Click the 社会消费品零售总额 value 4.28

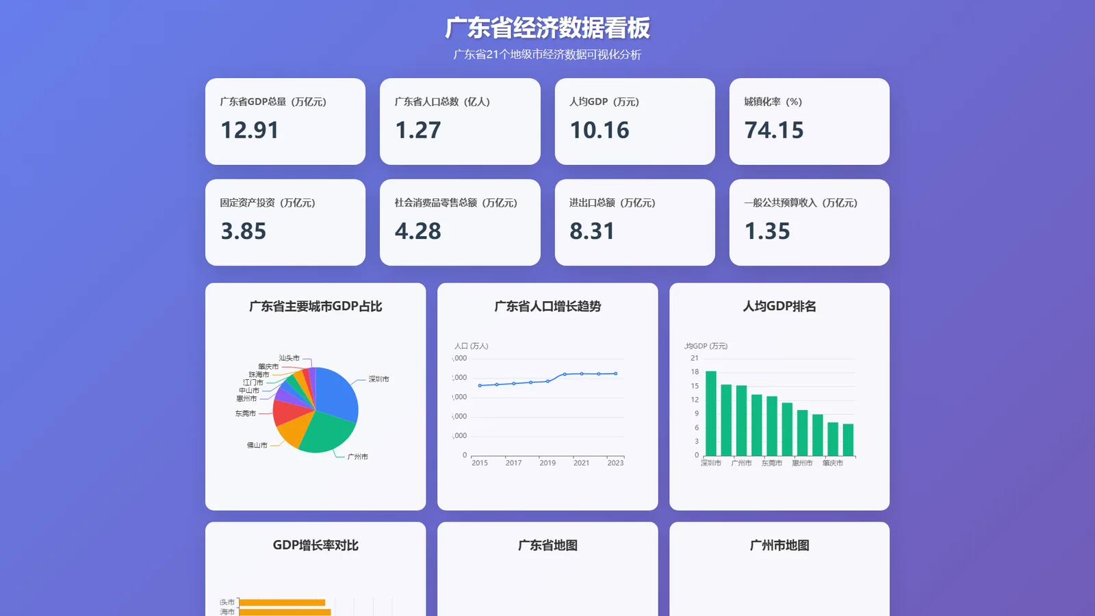tap(417, 231)
